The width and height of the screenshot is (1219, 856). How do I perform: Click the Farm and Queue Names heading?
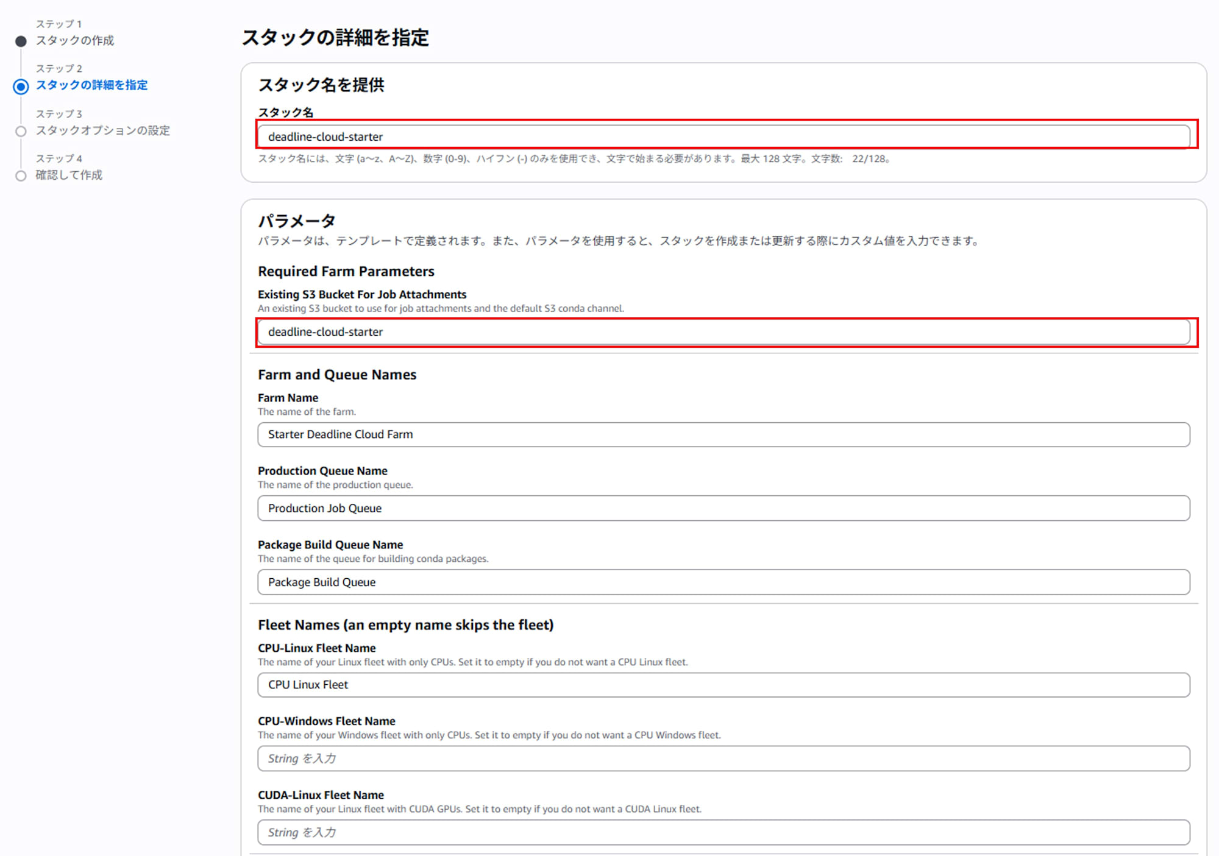pos(337,374)
